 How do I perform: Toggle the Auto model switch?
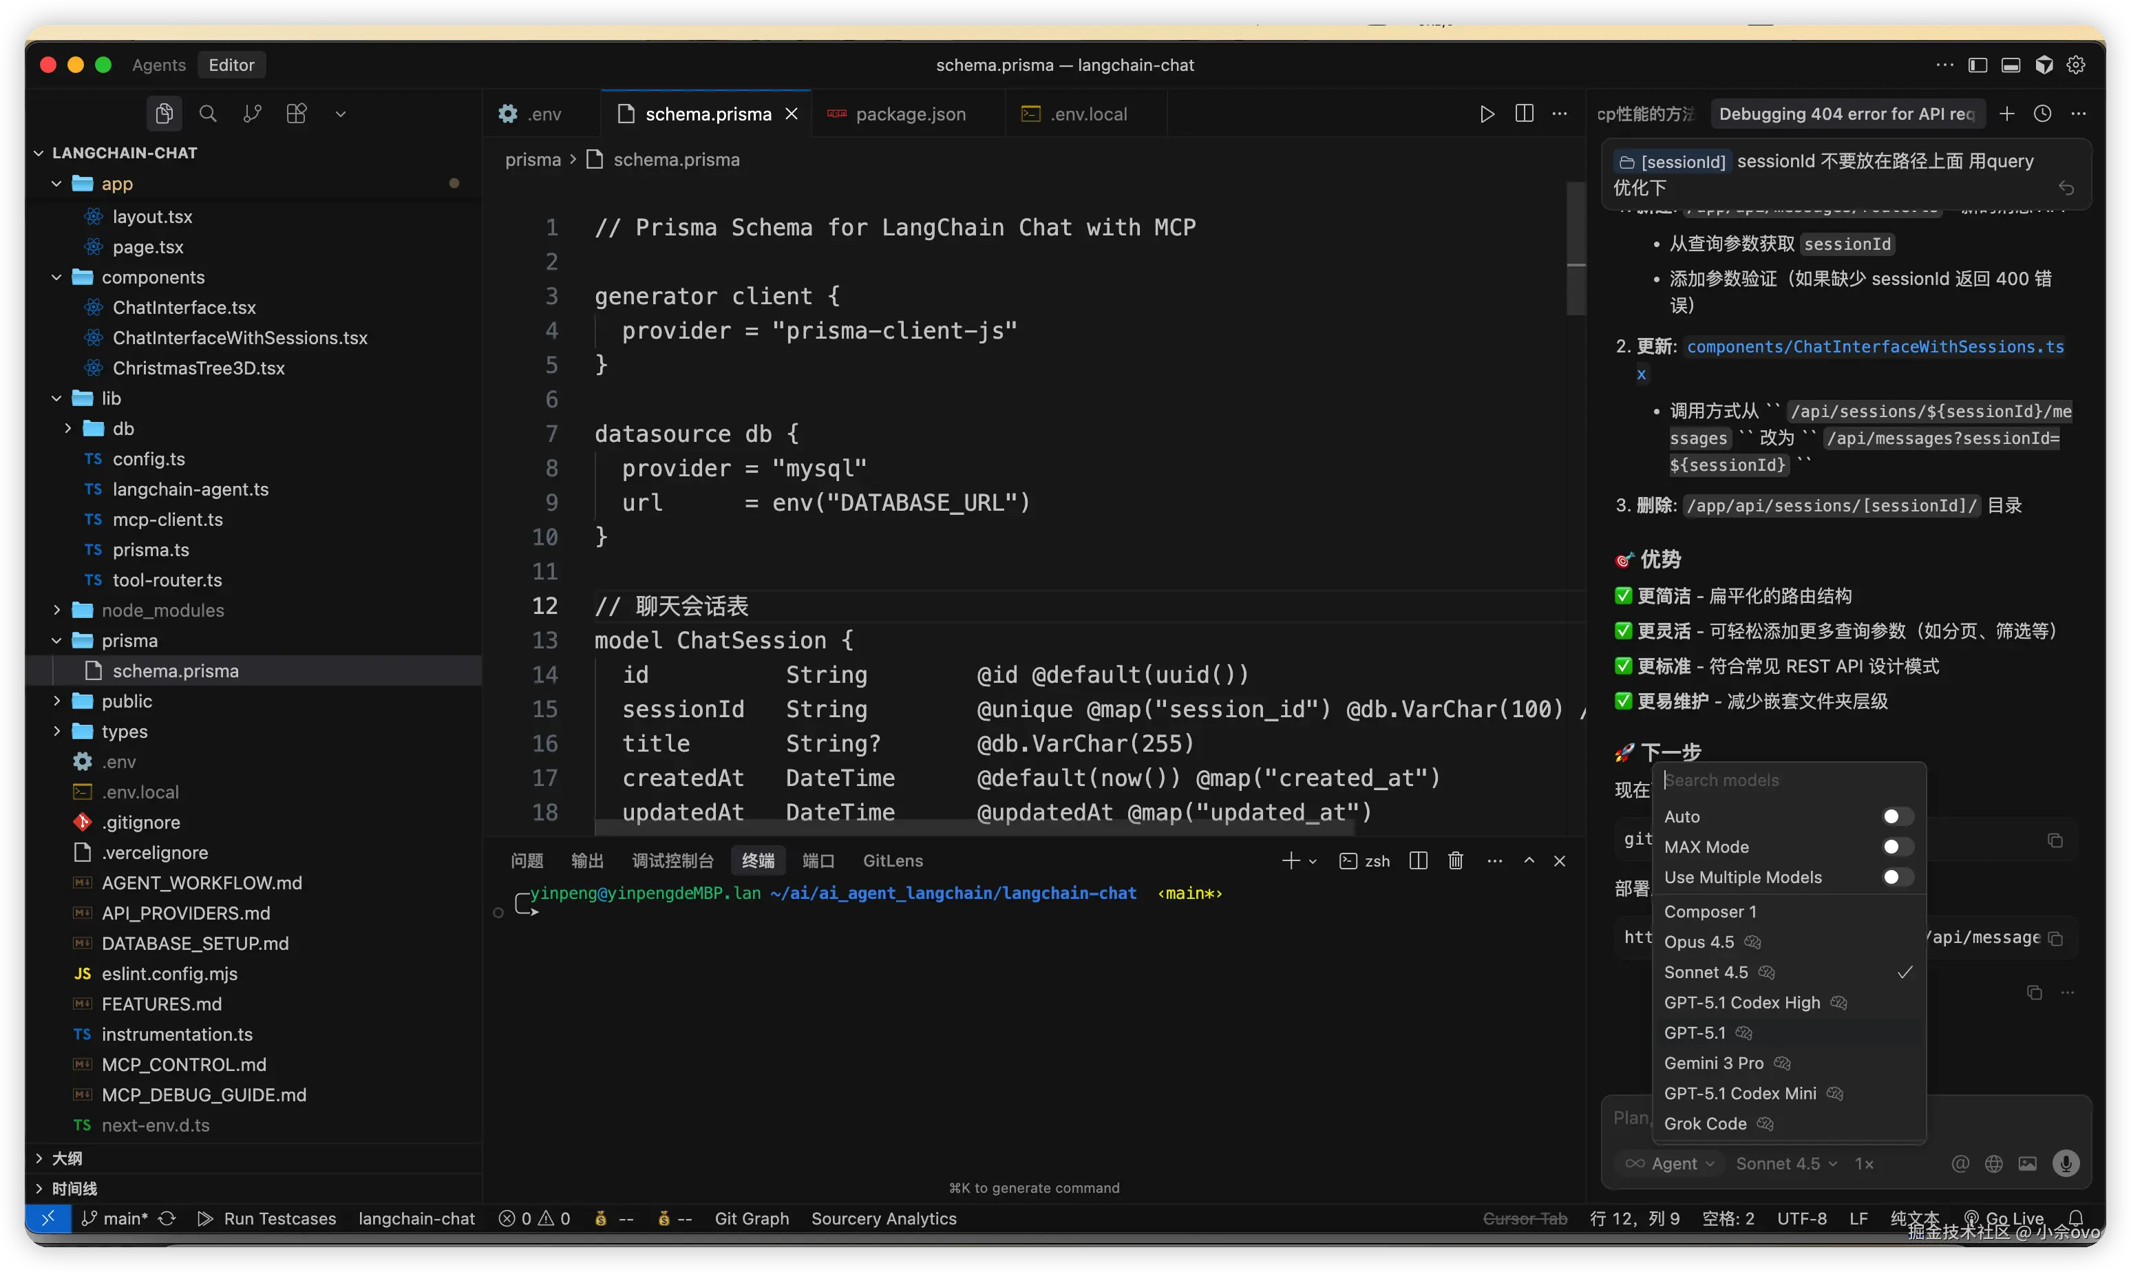coord(1897,817)
